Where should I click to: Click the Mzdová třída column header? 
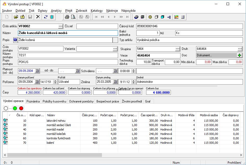click(186, 115)
